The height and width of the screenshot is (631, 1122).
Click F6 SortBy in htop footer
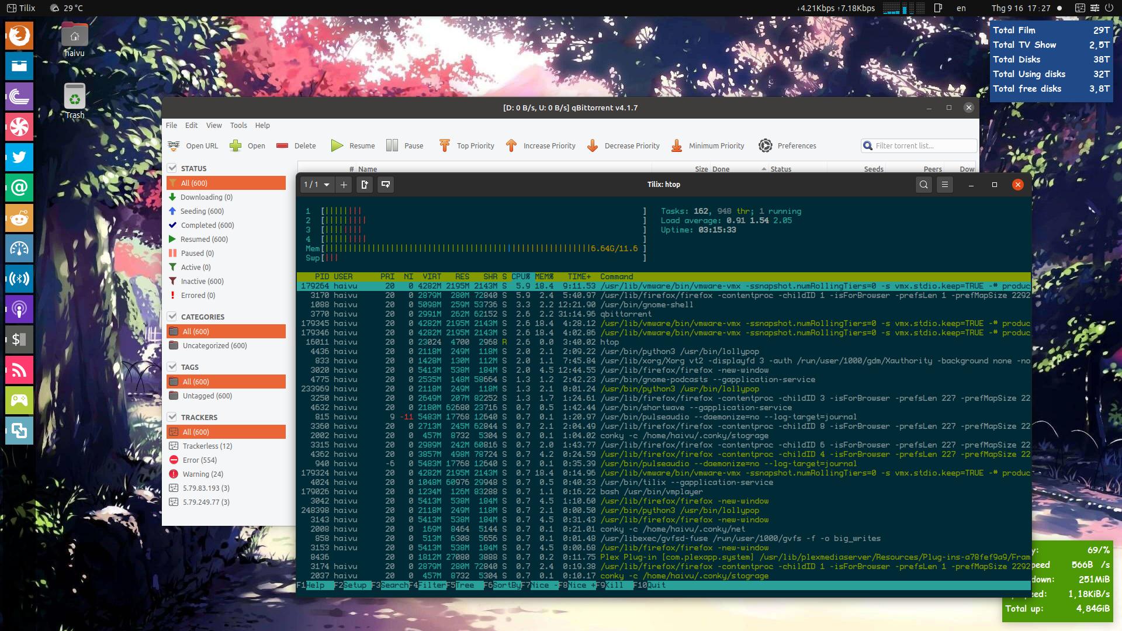pyautogui.click(x=502, y=585)
